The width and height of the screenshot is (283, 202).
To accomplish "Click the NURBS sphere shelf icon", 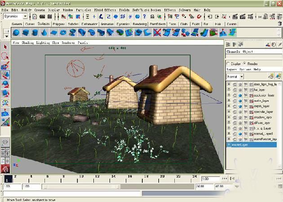I will [16, 33].
